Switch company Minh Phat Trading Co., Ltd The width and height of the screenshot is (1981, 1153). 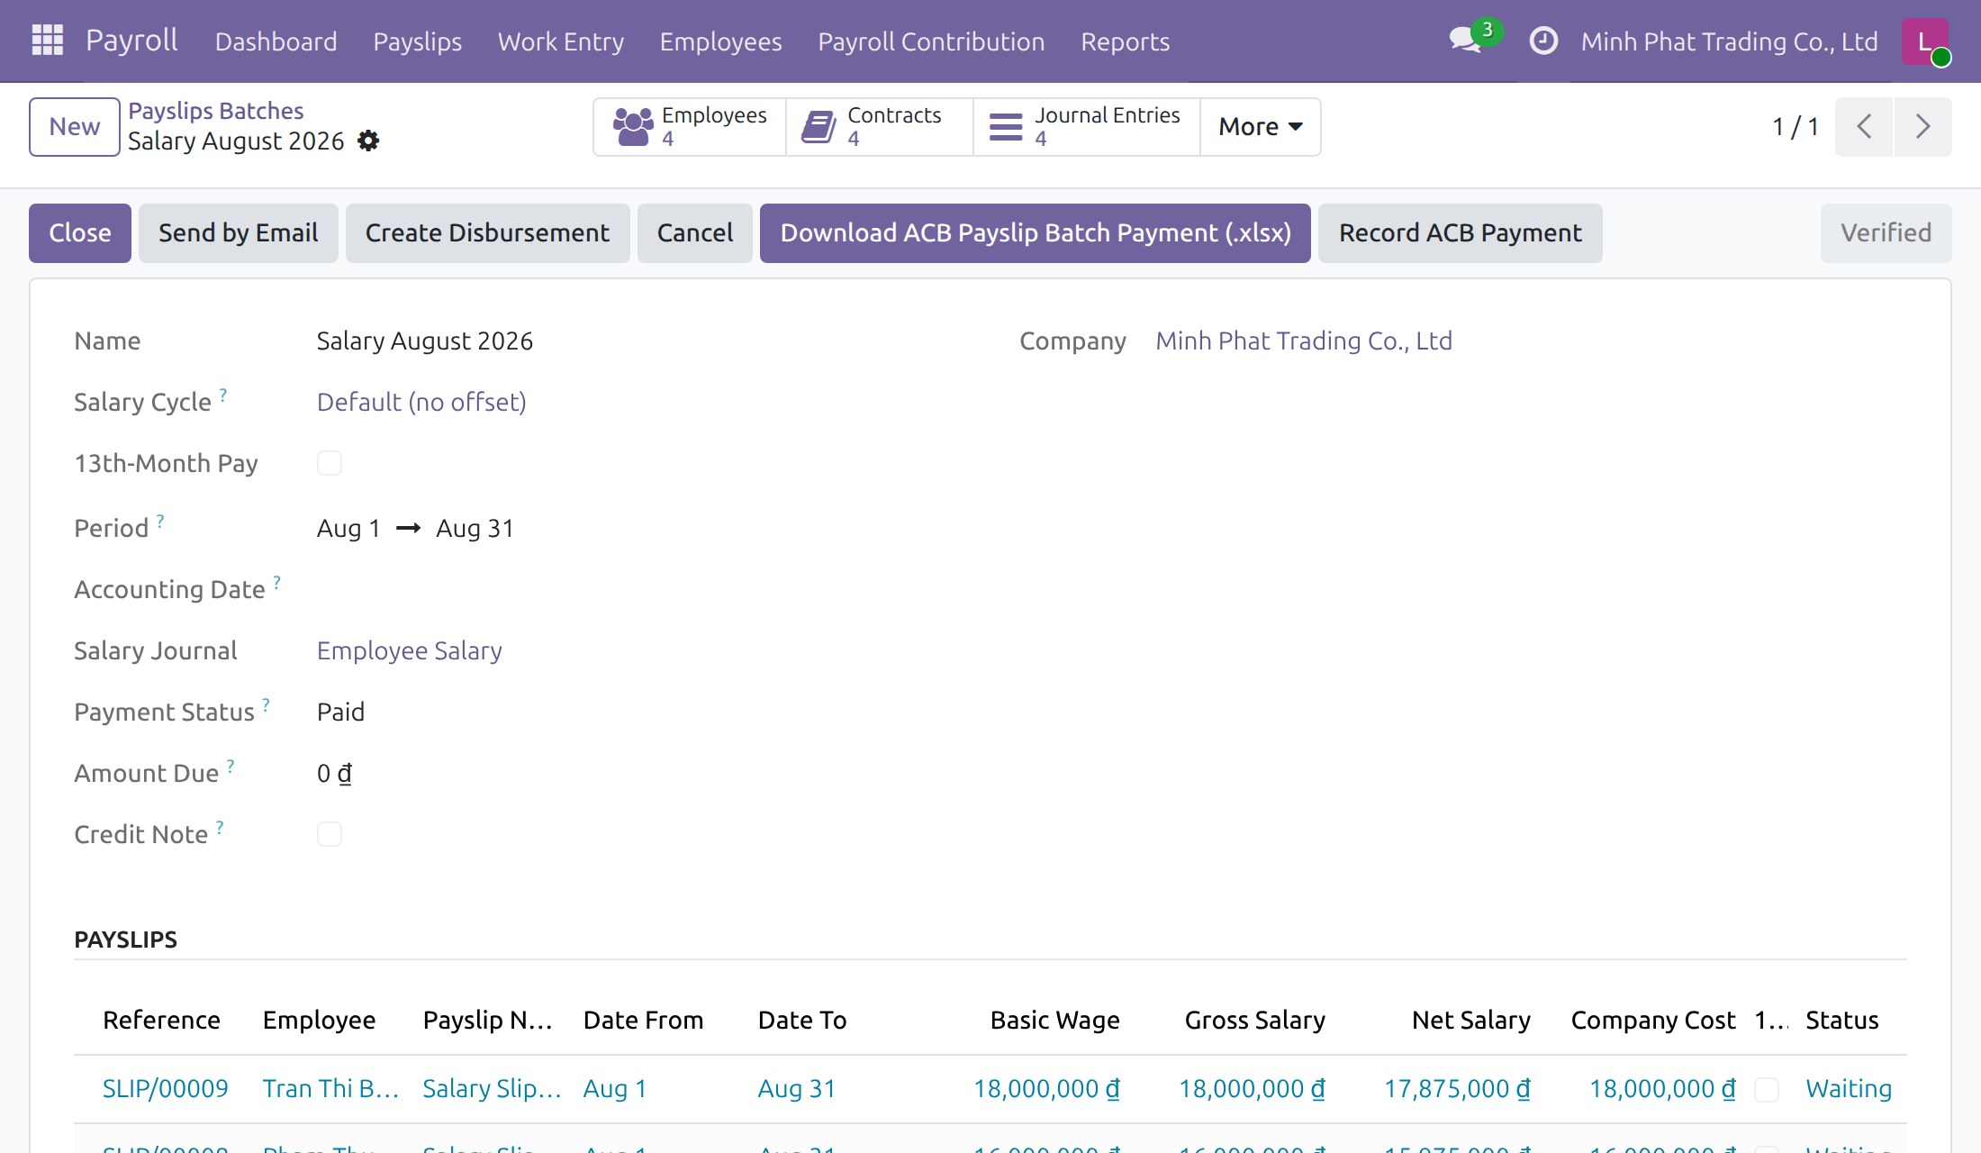(1729, 41)
